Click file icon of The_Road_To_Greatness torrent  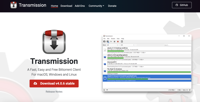[x=105, y=71]
